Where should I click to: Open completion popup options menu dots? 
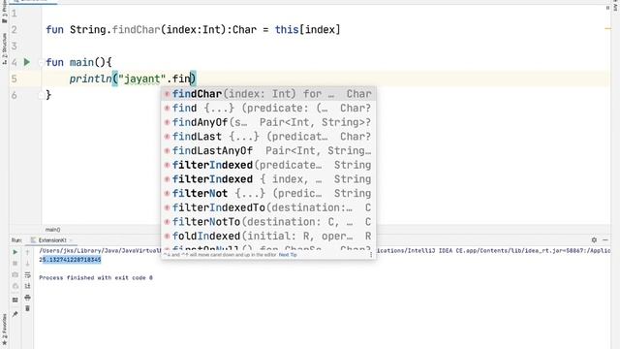coord(371,255)
